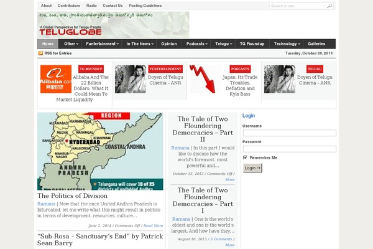The image size is (373, 249).
Task: Open the Telugu category ANR photo thumbnail
Action: [x=280, y=79]
